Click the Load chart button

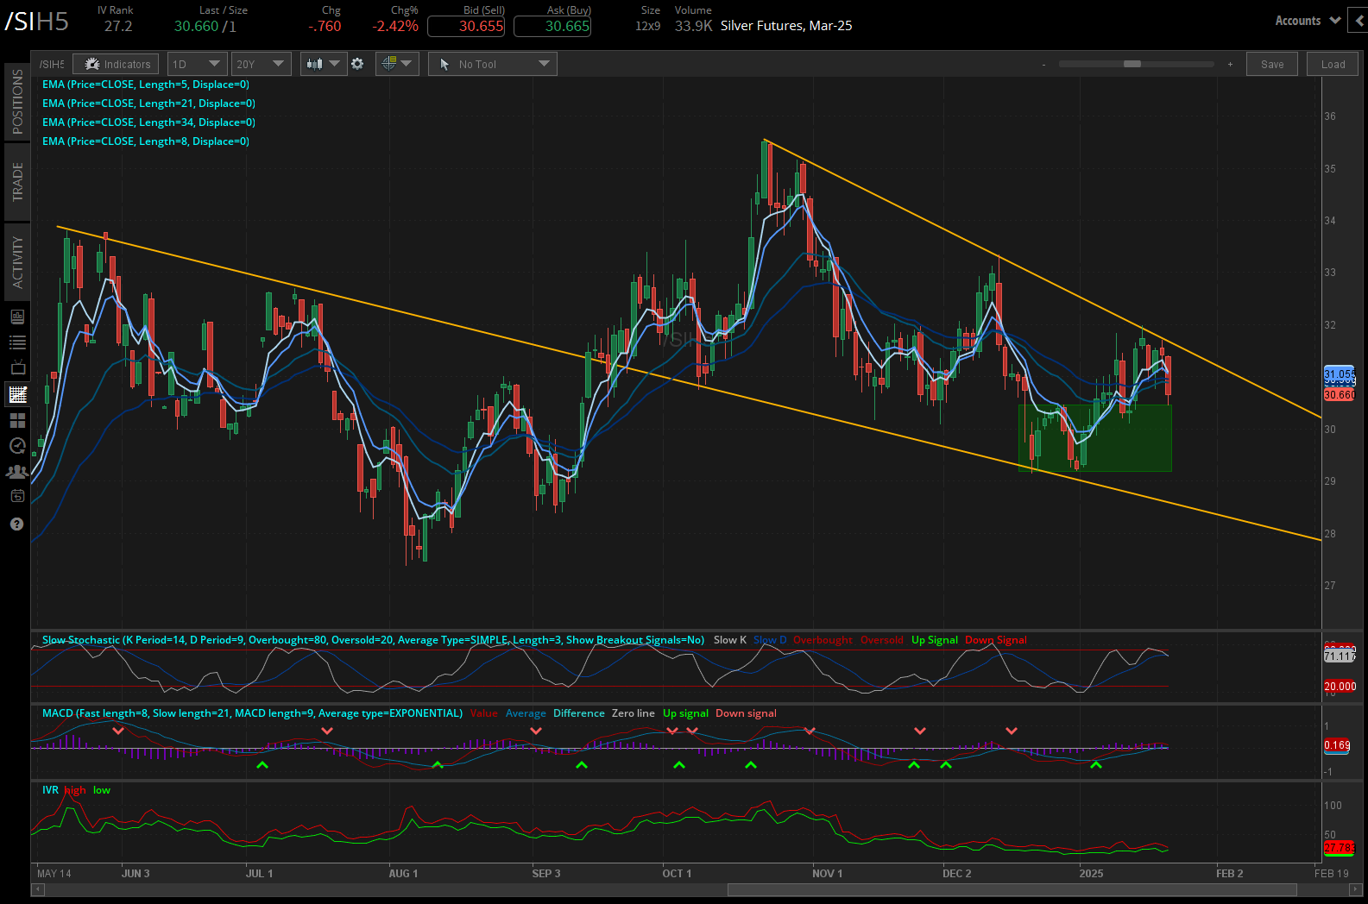pyautogui.click(x=1333, y=64)
